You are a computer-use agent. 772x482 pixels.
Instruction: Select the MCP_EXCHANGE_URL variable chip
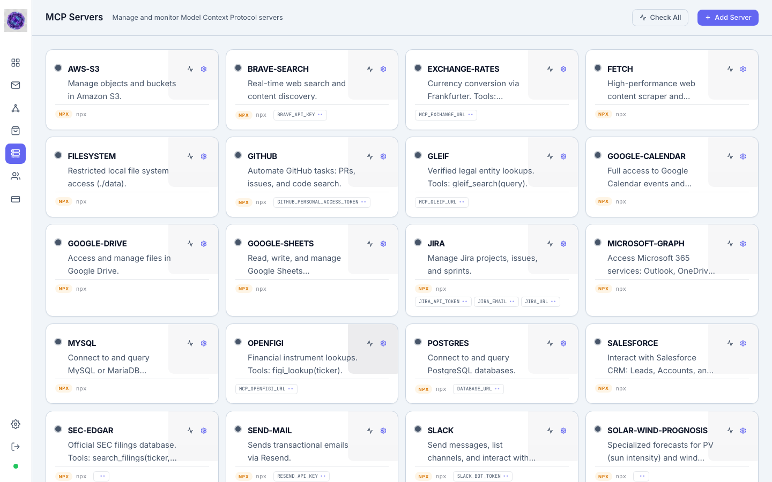point(446,115)
